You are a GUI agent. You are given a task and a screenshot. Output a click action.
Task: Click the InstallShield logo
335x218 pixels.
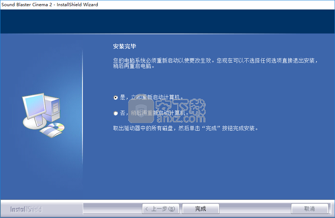[26, 209]
